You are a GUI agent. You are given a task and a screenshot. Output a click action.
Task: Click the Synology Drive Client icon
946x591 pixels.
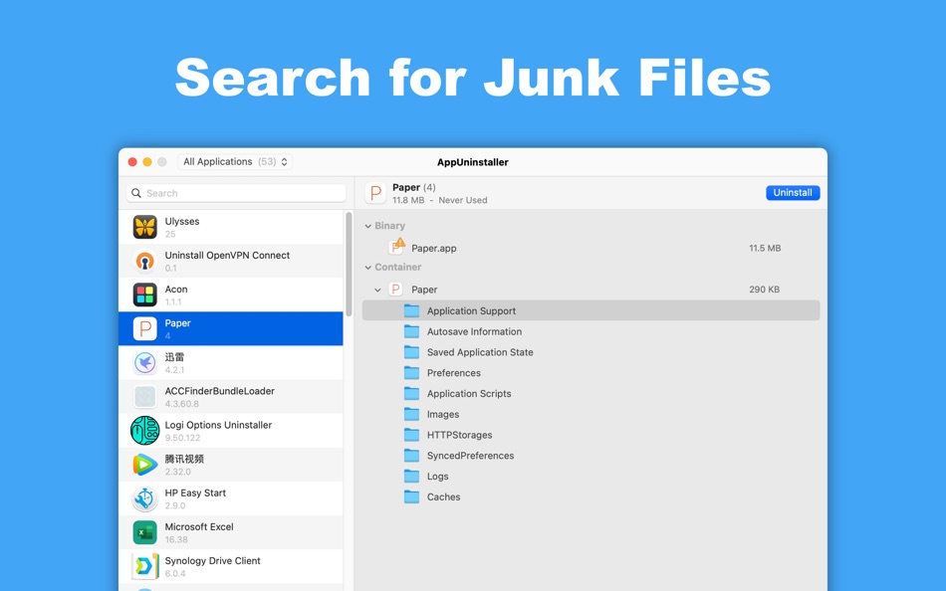(x=144, y=566)
